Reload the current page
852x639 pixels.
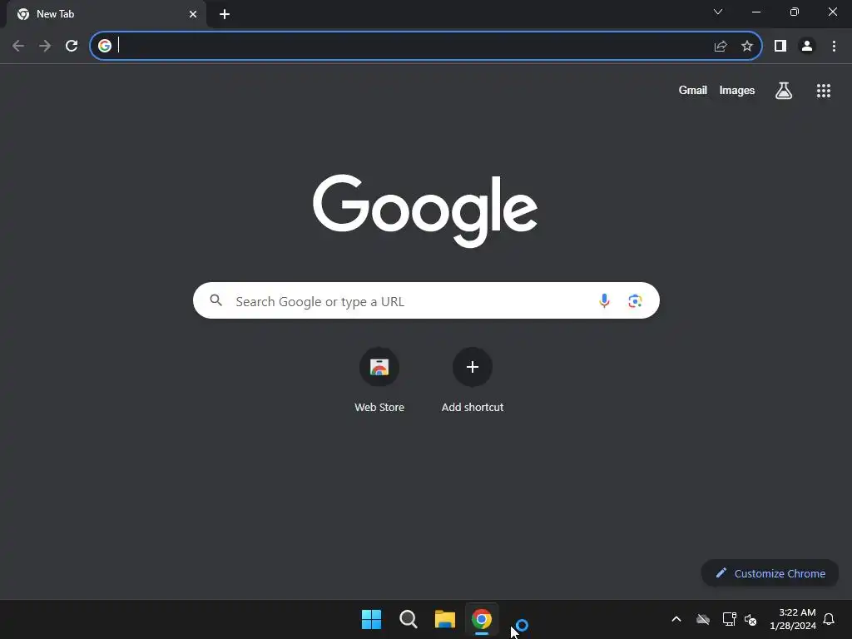click(72, 46)
